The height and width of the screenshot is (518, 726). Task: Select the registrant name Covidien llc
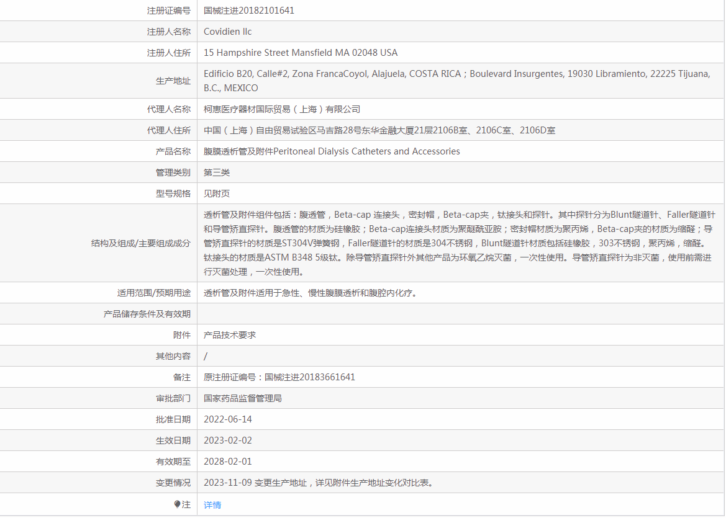228,32
